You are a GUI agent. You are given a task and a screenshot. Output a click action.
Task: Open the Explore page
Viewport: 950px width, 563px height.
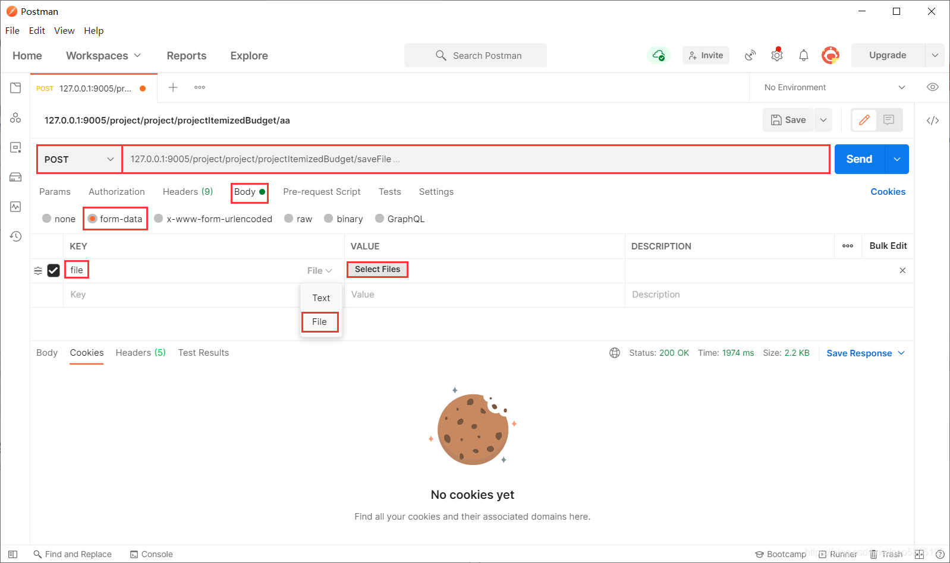pyautogui.click(x=249, y=55)
